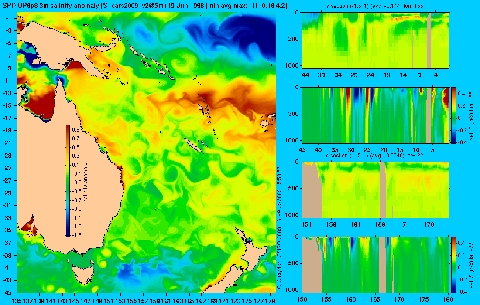
Task: Select the 's section' title containing lon=155
Action: coord(374,6)
